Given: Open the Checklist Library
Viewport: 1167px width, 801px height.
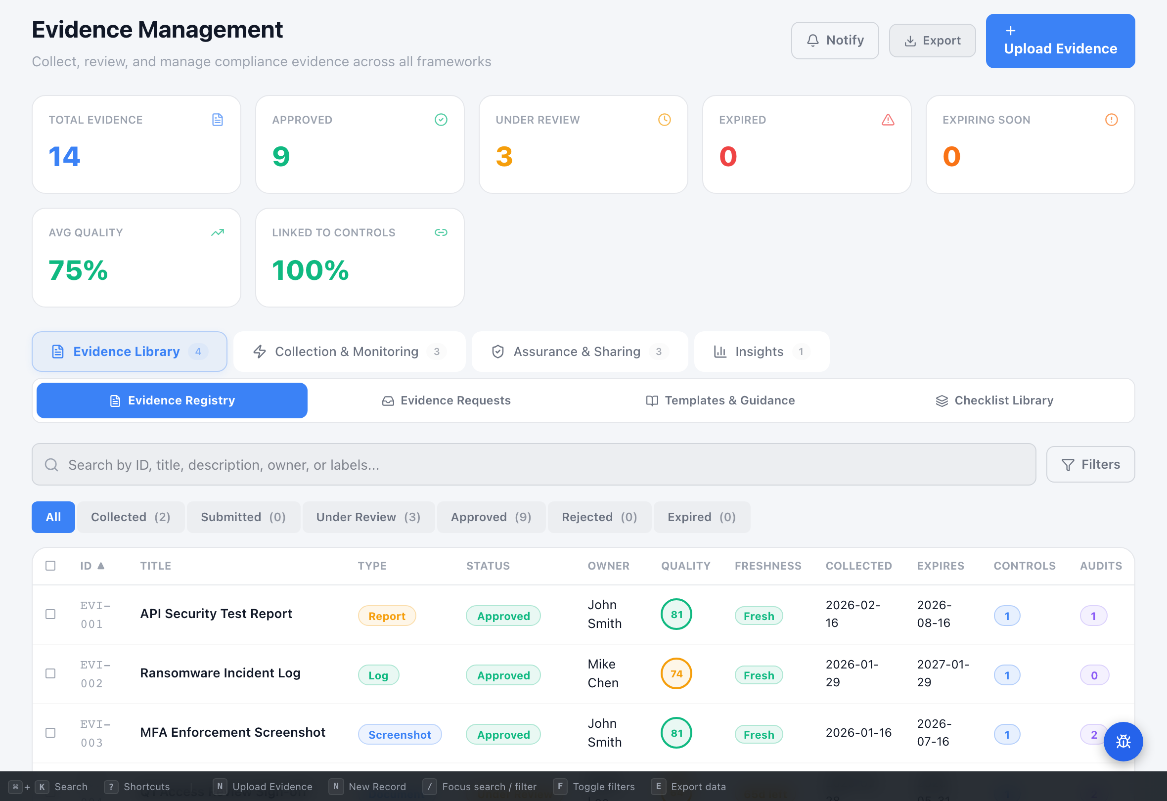Looking at the screenshot, I should [994, 400].
